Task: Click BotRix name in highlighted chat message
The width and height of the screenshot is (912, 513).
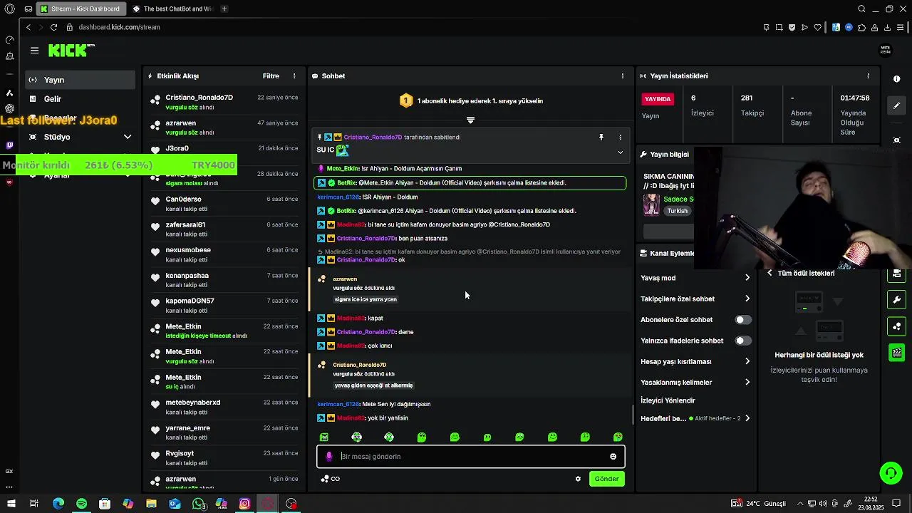Action: tap(346, 183)
